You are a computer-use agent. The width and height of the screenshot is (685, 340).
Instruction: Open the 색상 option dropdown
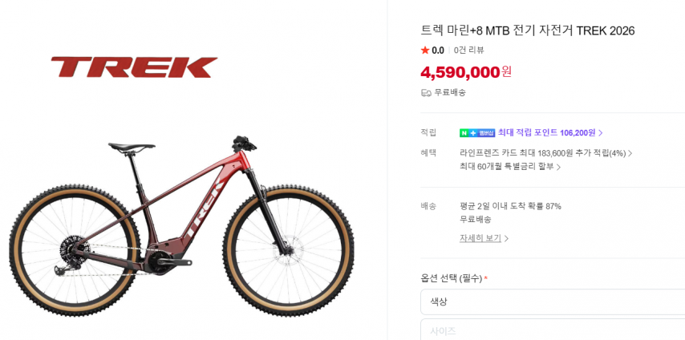click(x=553, y=302)
